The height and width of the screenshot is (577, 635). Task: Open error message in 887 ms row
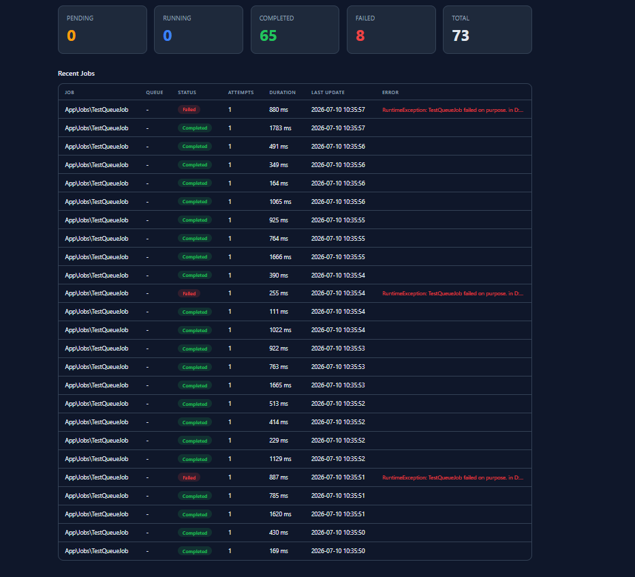[452, 477]
